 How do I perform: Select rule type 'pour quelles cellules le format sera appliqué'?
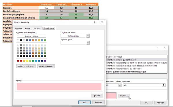click(136, 72)
